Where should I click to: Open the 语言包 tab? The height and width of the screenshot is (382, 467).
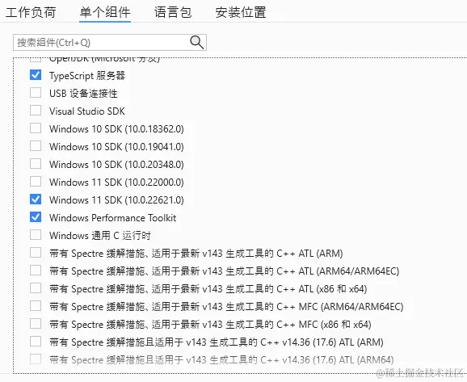tap(173, 12)
